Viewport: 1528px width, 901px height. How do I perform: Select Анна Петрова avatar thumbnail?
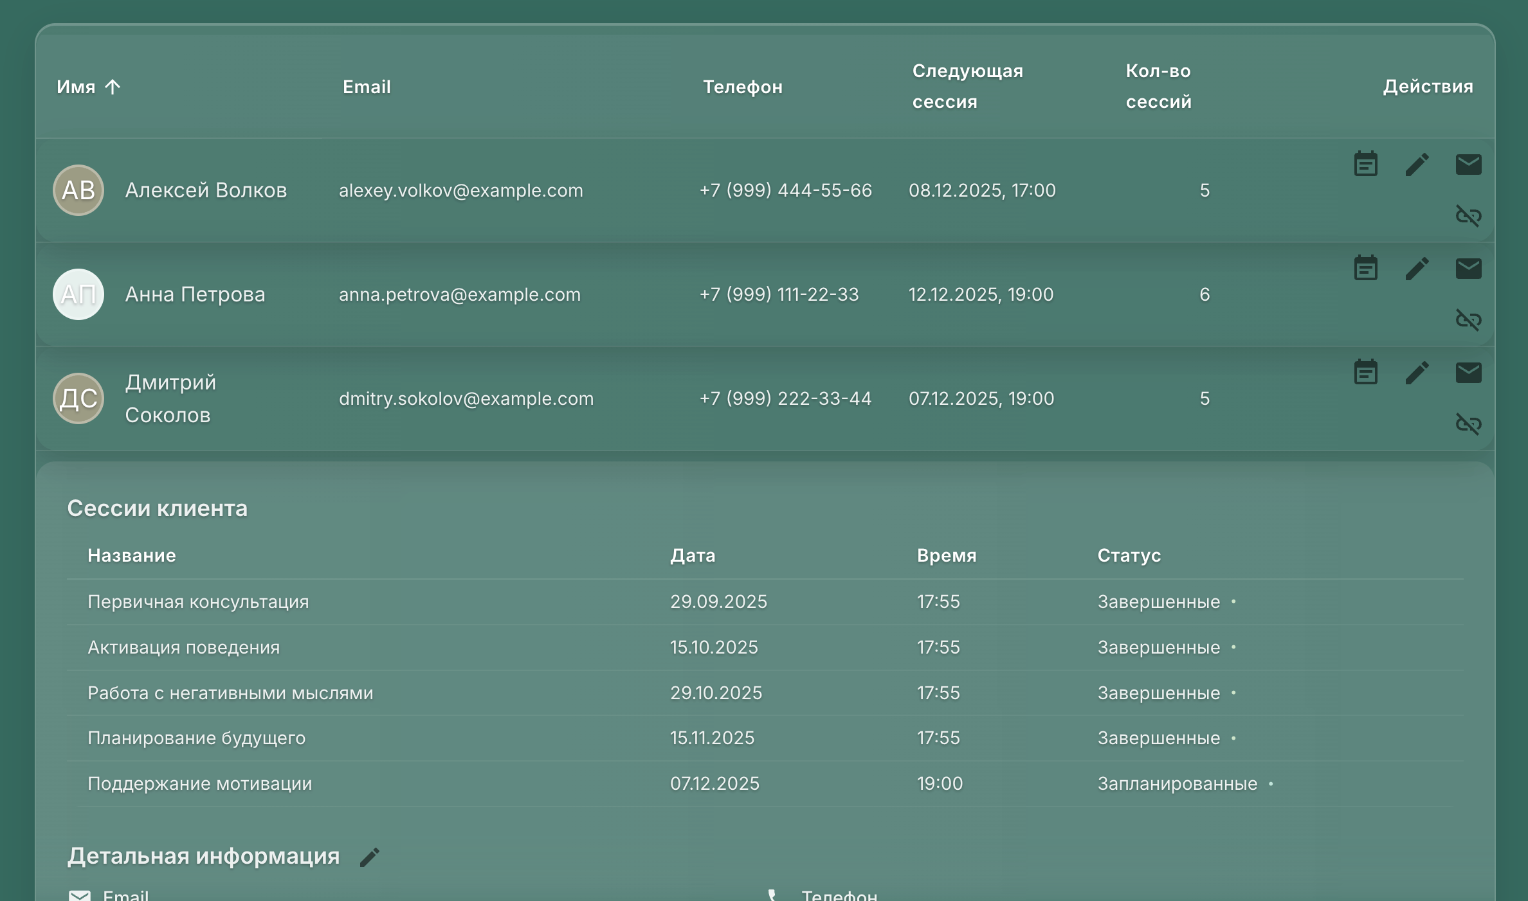(x=78, y=294)
